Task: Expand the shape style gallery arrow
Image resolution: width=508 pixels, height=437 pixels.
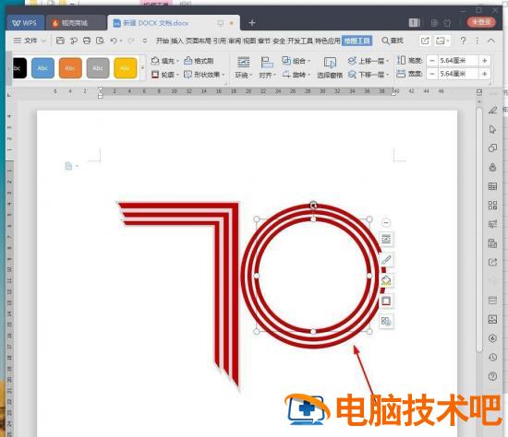Action: coord(142,67)
